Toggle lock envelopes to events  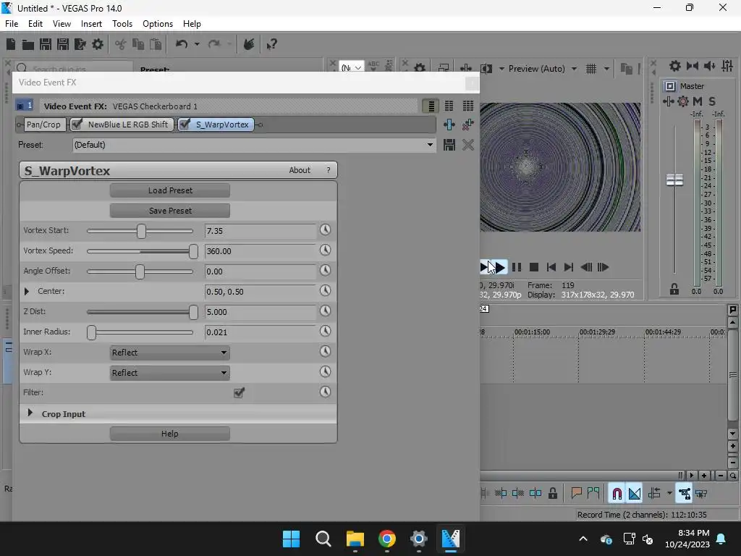point(684,493)
